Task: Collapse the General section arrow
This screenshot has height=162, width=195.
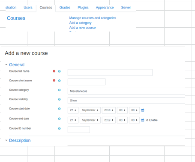Action: pyautogui.click(x=6, y=65)
